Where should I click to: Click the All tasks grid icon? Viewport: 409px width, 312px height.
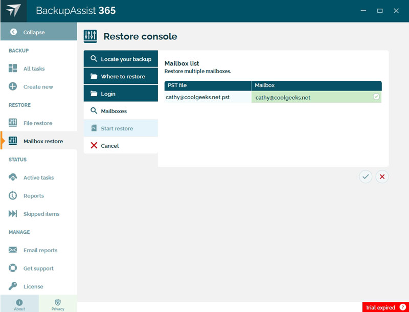(13, 68)
